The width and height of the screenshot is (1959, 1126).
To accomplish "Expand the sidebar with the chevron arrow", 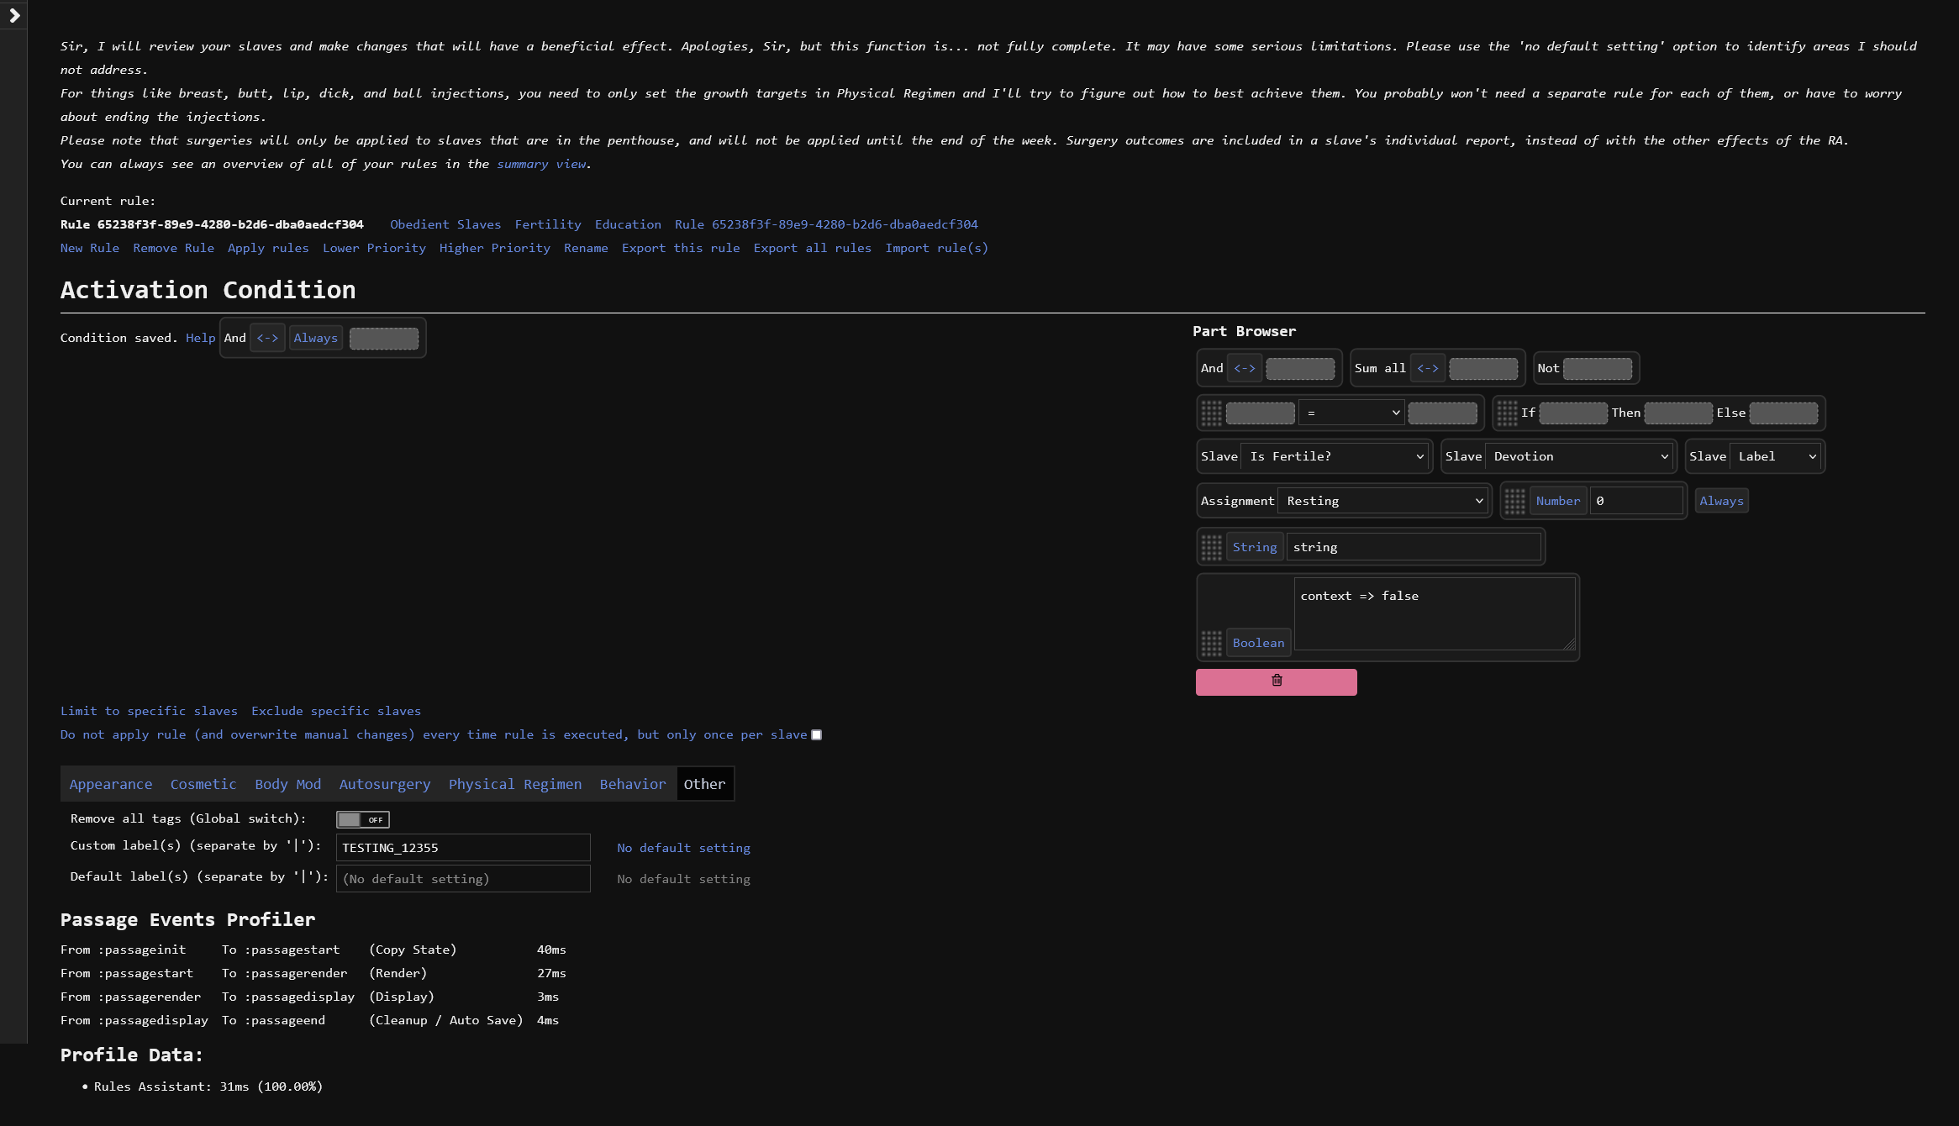I will point(14,15).
